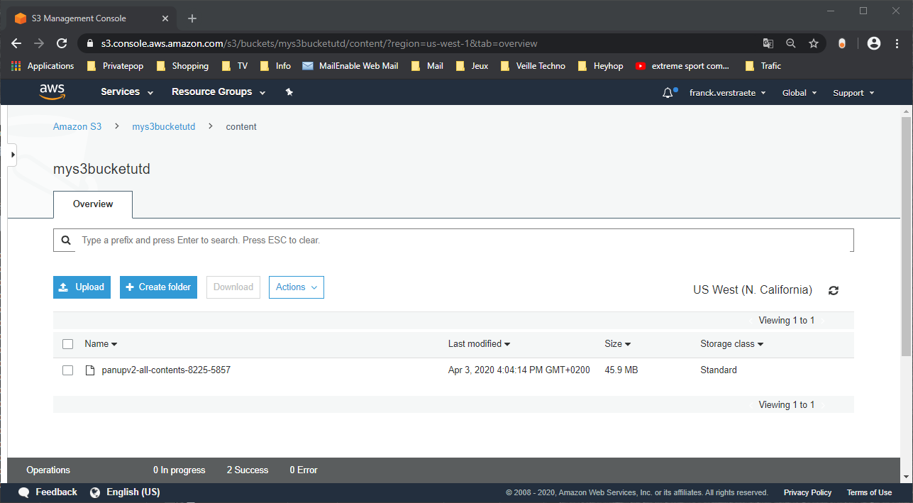Click the pin shortcut icon in AWS navbar
Viewport: 913px width, 503px height.
click(x=289, y=92)
